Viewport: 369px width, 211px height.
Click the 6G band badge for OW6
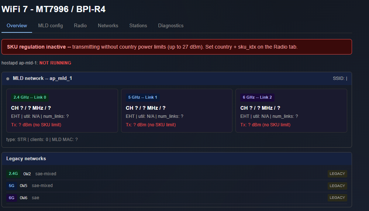coord(11,198)
